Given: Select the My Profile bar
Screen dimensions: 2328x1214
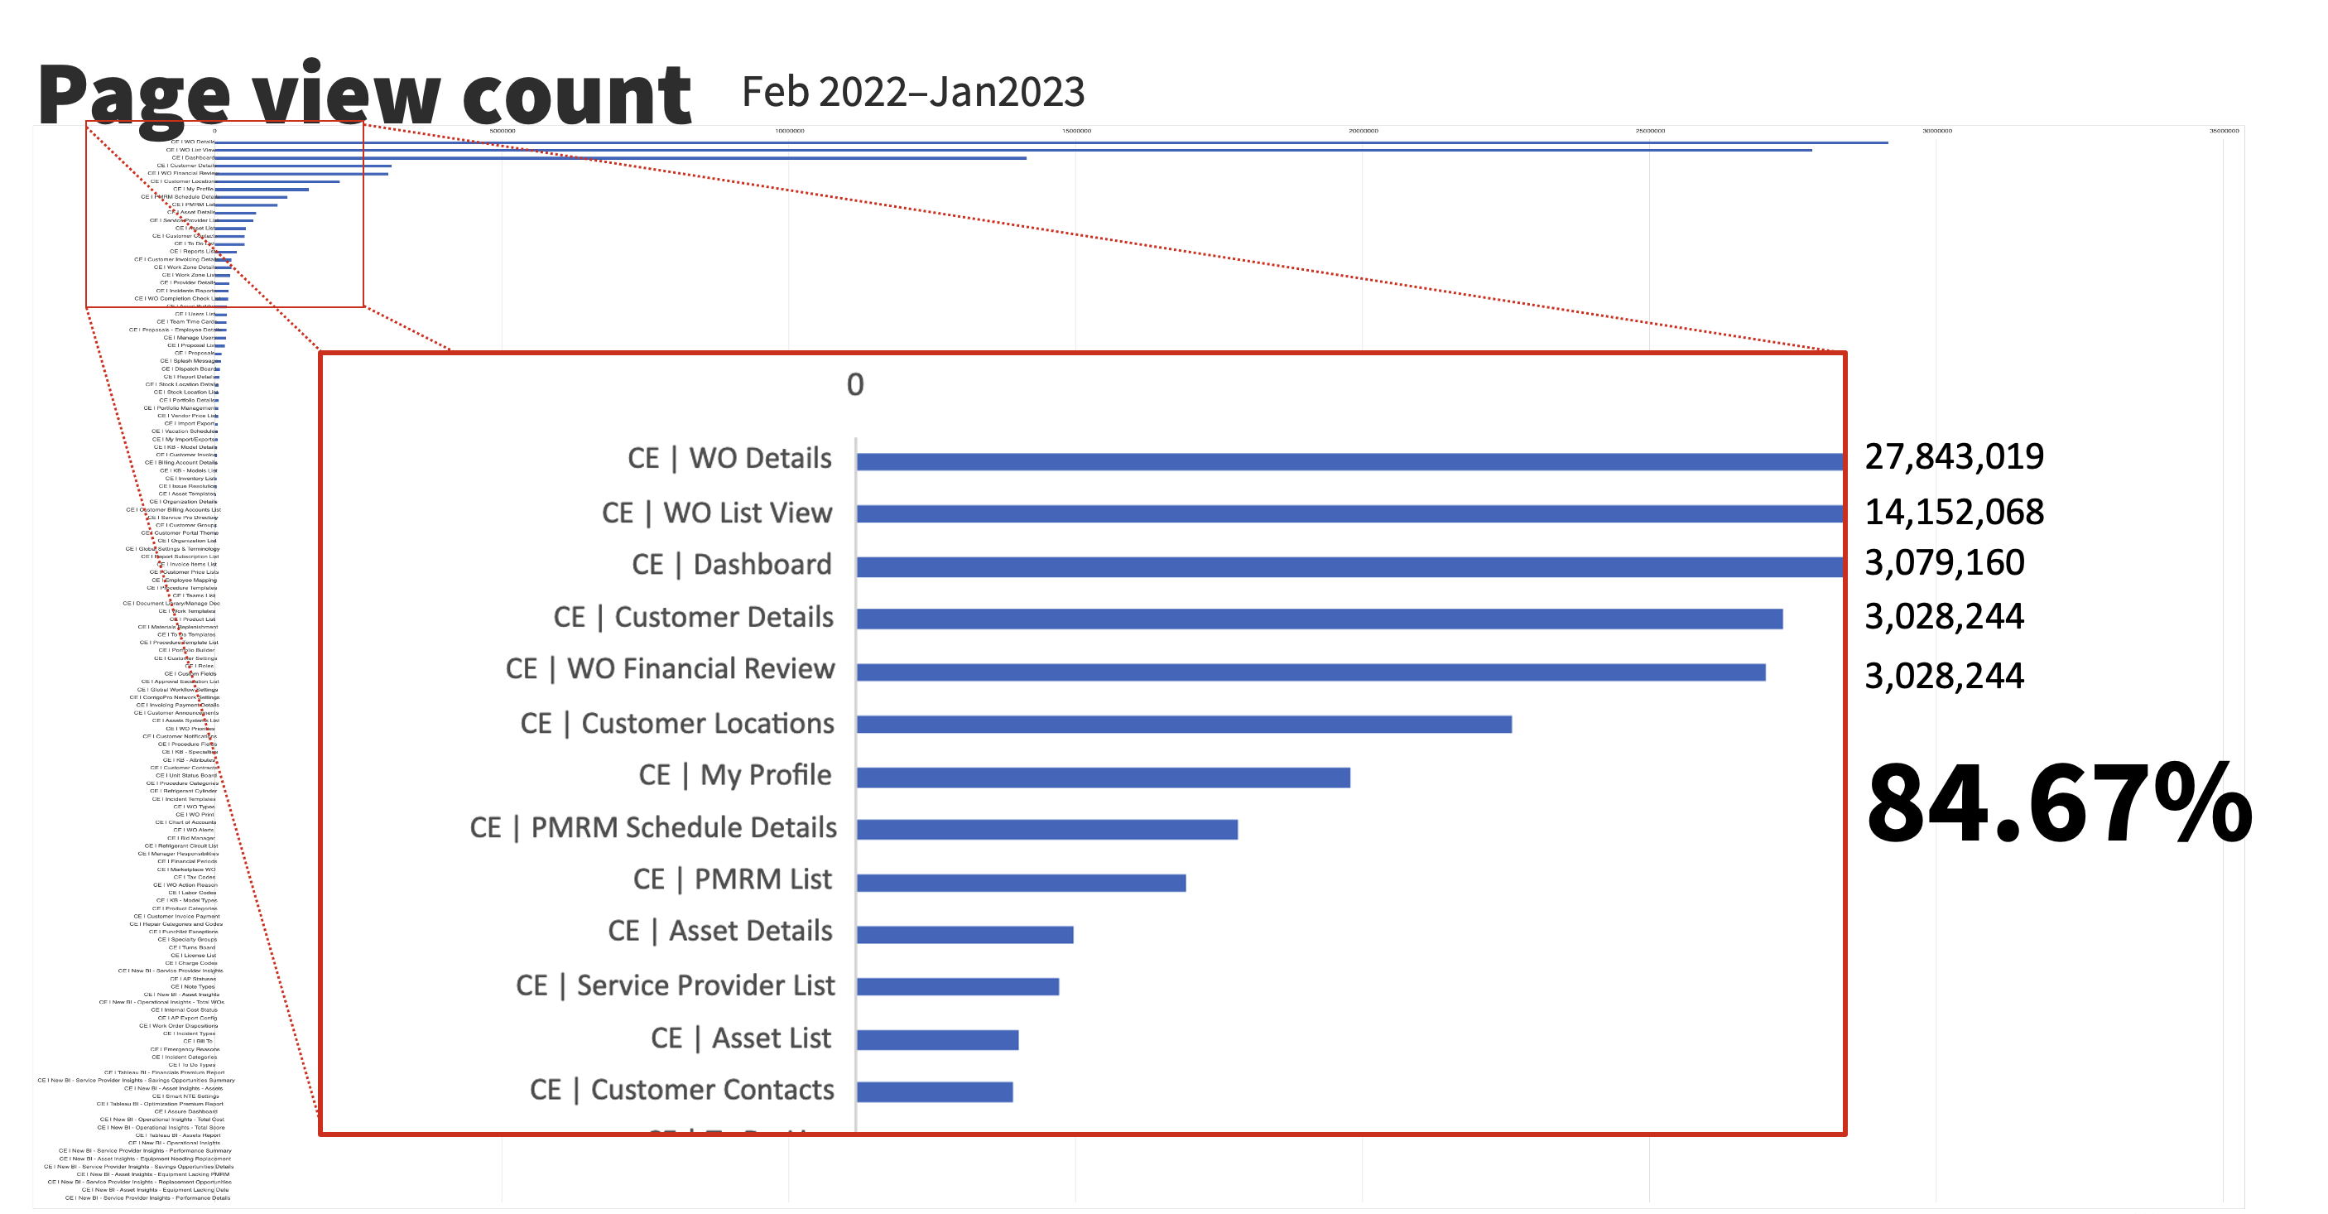Looking at the screenshot, I should (1103, 778).
